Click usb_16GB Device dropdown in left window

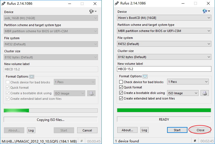51,18
